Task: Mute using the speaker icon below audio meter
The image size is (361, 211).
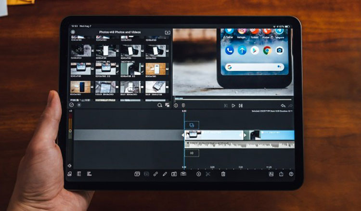Action: coord(69,166)
